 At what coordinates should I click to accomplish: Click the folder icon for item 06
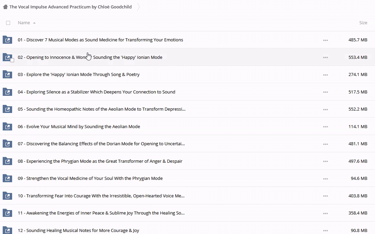(7, 127)
